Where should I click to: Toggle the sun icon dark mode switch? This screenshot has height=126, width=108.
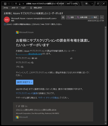(x=63, y=17)
